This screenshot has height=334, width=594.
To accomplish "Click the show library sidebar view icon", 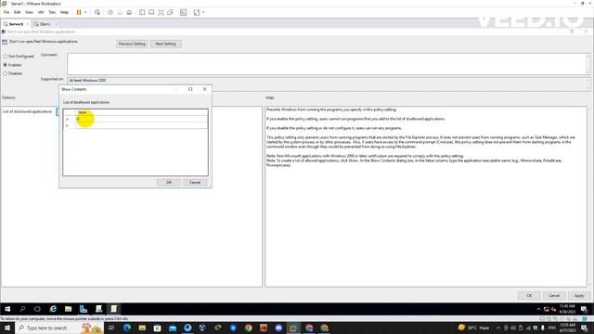I will coord(142,12).
